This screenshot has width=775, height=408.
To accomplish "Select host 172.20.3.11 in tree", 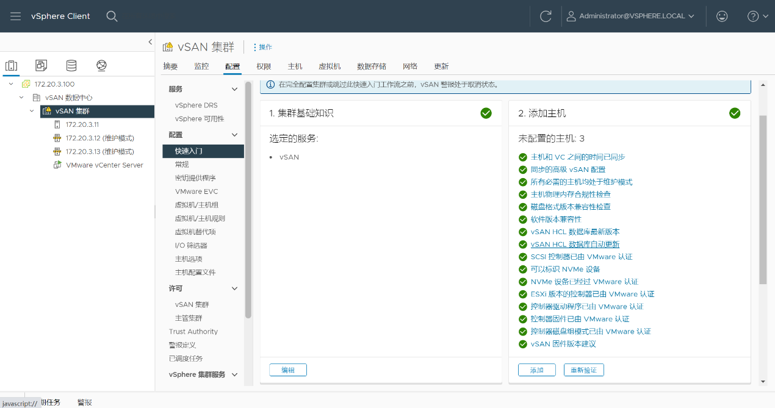I will [x=82, y=124].
